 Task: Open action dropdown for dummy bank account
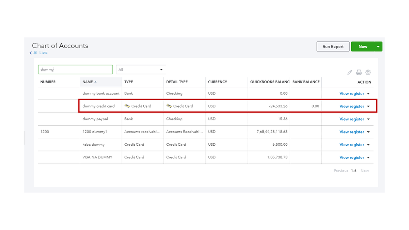click(x=368, y=94)
